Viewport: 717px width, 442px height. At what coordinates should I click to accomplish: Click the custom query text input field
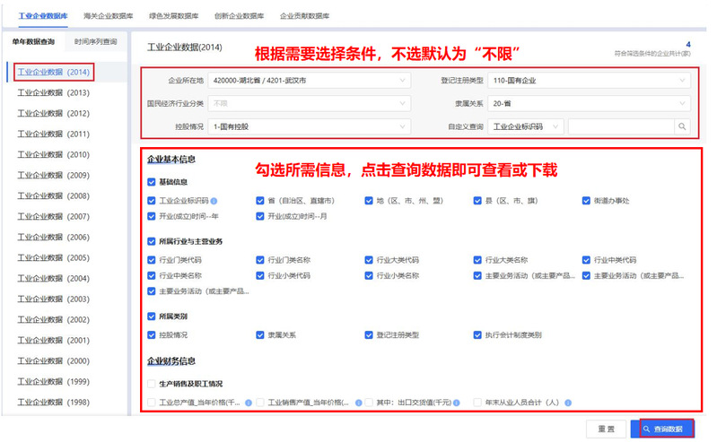coord(621,126)
